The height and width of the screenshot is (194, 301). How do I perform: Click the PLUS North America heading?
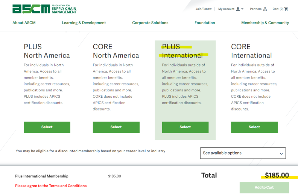[47, 51]
